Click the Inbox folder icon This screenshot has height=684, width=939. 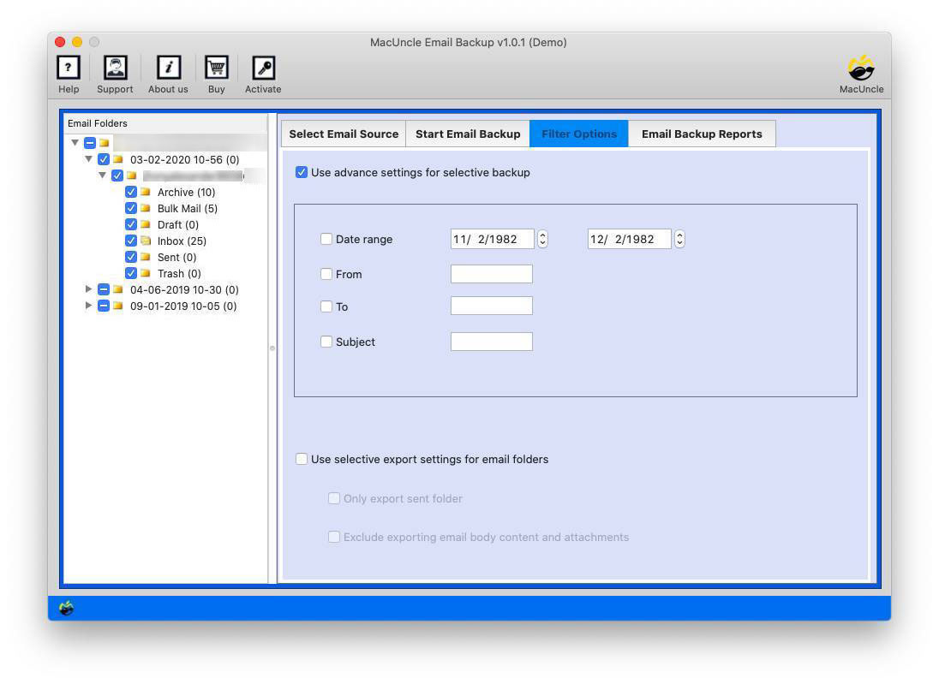point(146,241)
